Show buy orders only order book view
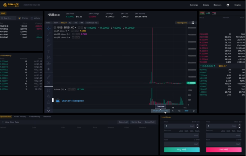The width and height of the screenshot is (246, 156). pyautogui.click(x=208, y=13)
